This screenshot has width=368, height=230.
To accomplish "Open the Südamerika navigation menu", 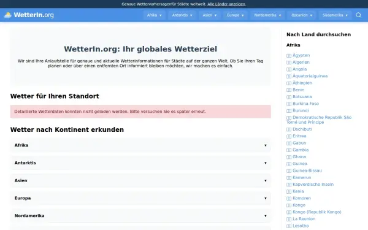I will [335, 15].
